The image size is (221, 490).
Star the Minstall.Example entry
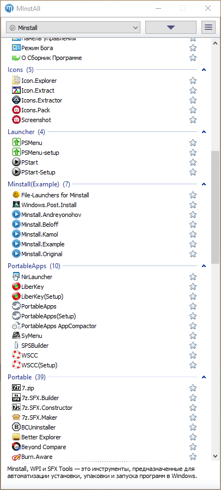(x=193, y=244)
